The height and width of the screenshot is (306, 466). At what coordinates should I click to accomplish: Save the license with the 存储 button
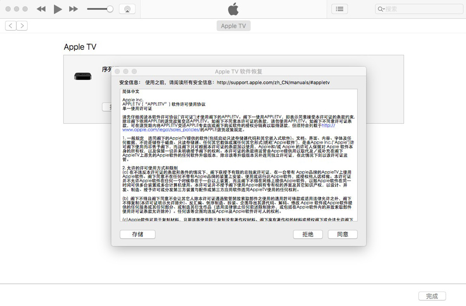[x=137, y=234]
